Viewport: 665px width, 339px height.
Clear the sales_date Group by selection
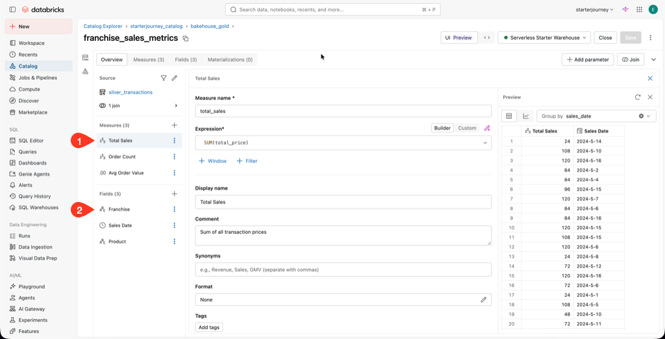(x=641, y=116)
